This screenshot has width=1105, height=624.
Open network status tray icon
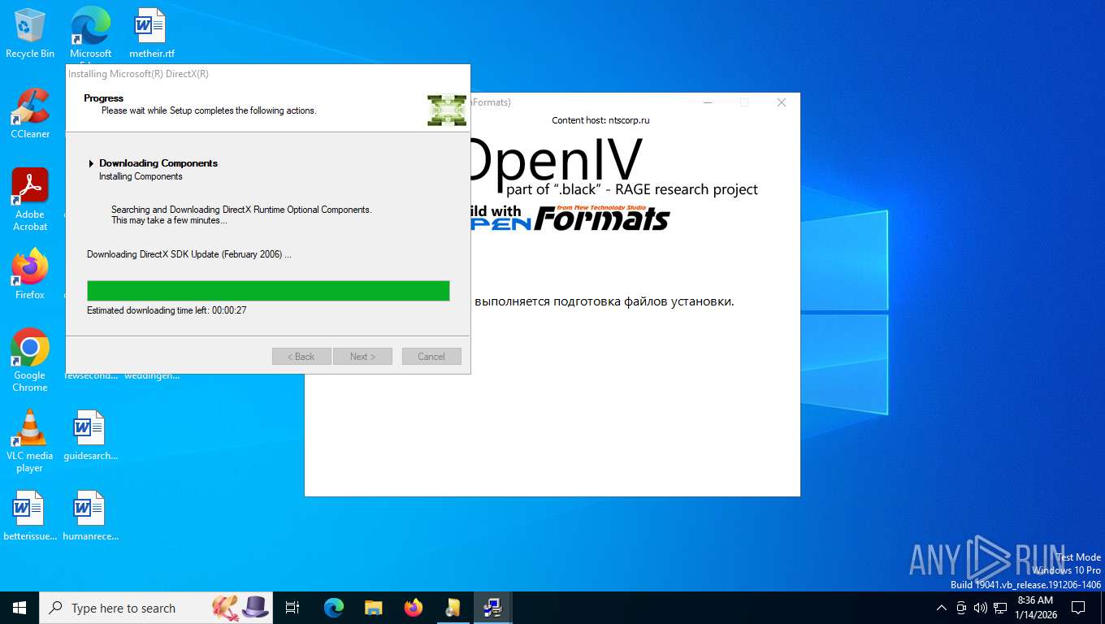click(x=1000, y=608)
